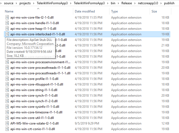
Task: Select file api-ms-win-core-synch-l1-1-0.dll
Action: [34, 96]
